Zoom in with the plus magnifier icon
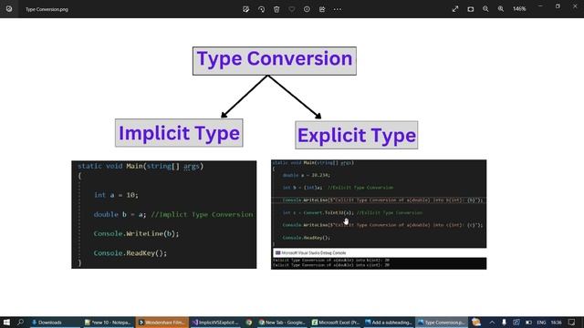Image resolution: width=584 pixels, height=328 pixels. pos(501,9)
